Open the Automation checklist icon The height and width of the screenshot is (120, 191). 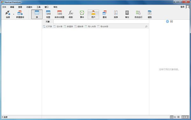138,14
